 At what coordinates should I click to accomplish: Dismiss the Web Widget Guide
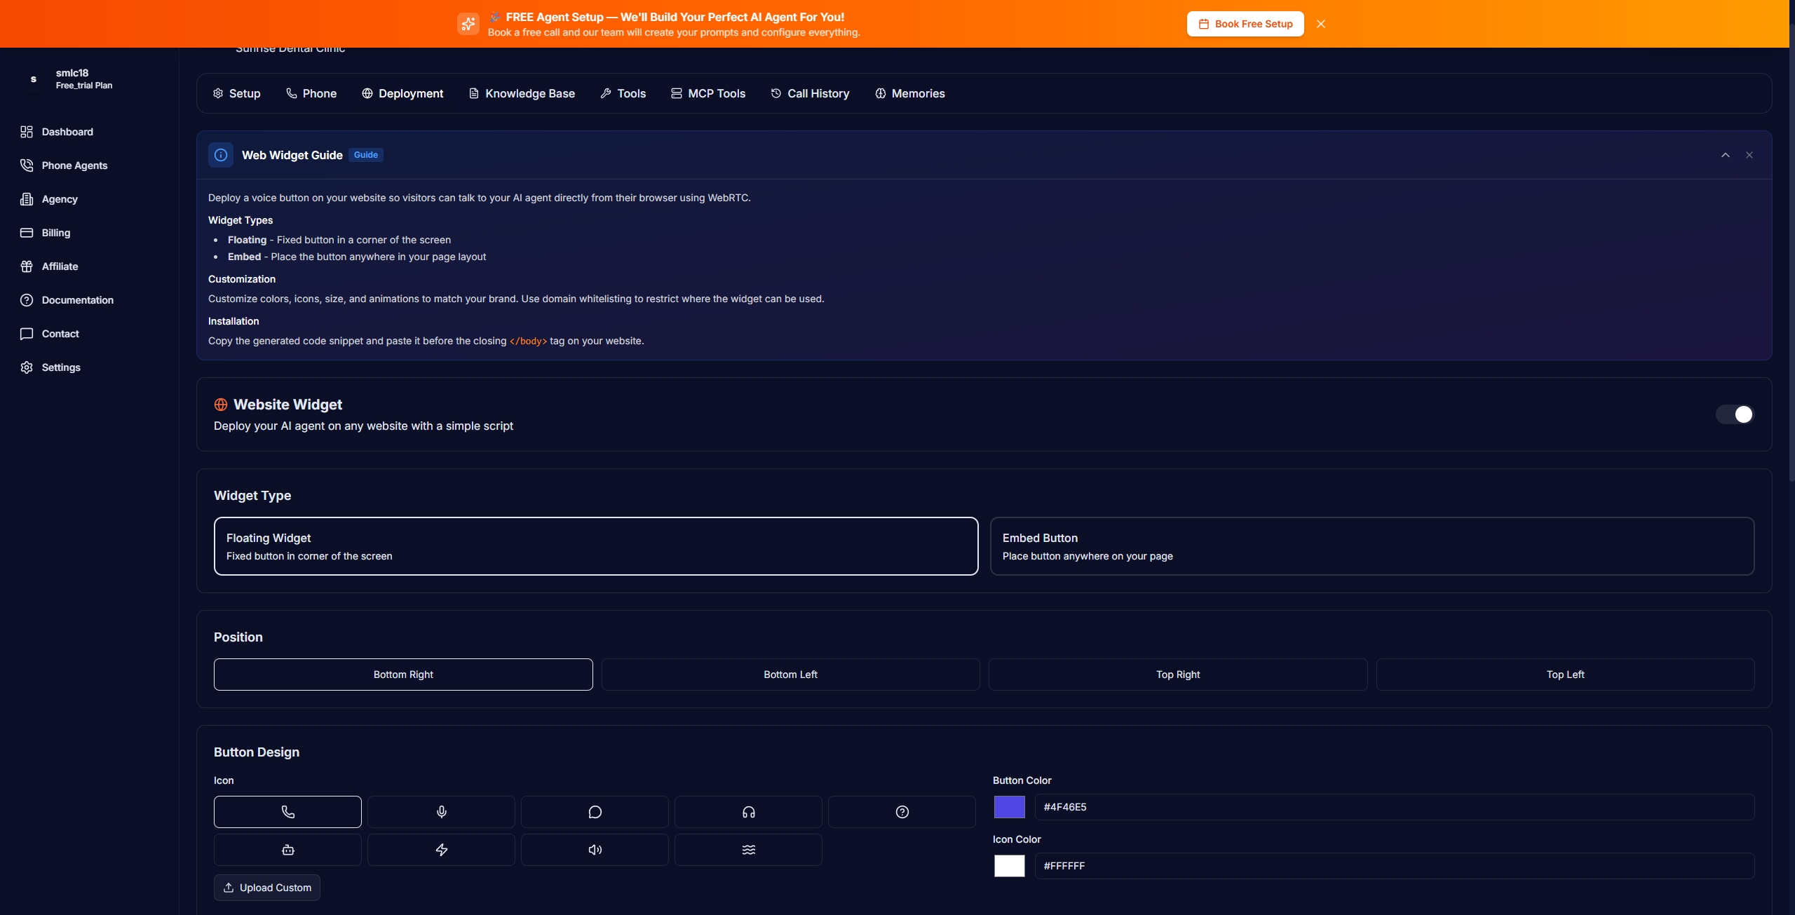click(x=1749, y=154)
